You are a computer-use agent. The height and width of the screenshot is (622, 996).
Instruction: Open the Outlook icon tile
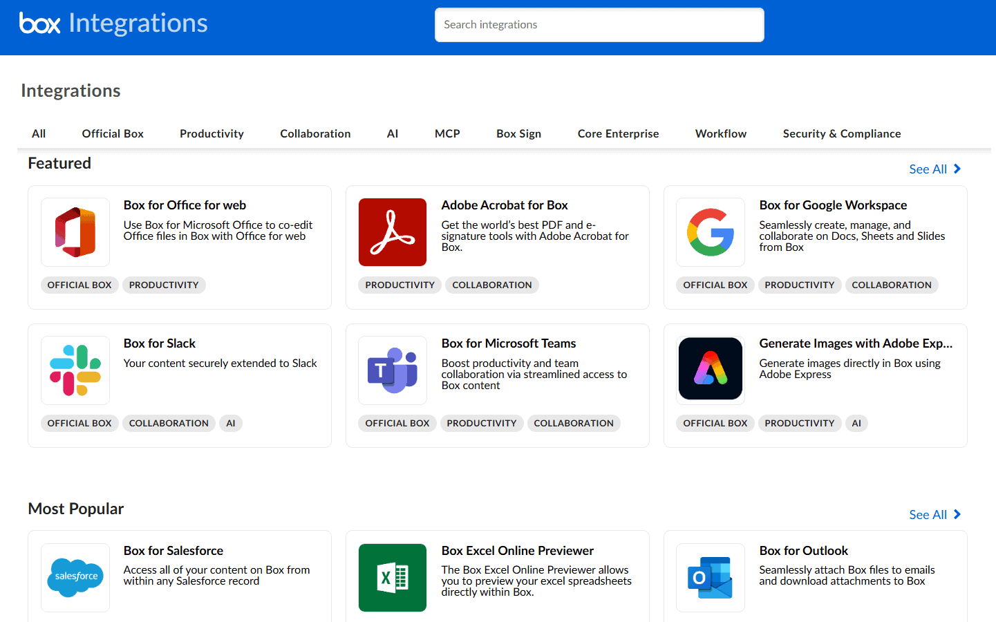click(711, 577)
